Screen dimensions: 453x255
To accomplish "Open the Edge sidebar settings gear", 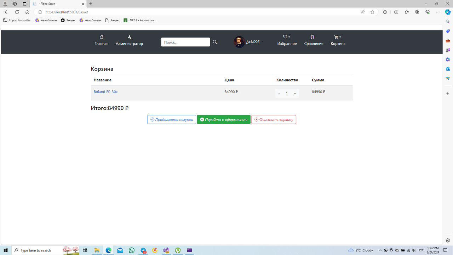I will pyautogui.click(x=448, y=240).
